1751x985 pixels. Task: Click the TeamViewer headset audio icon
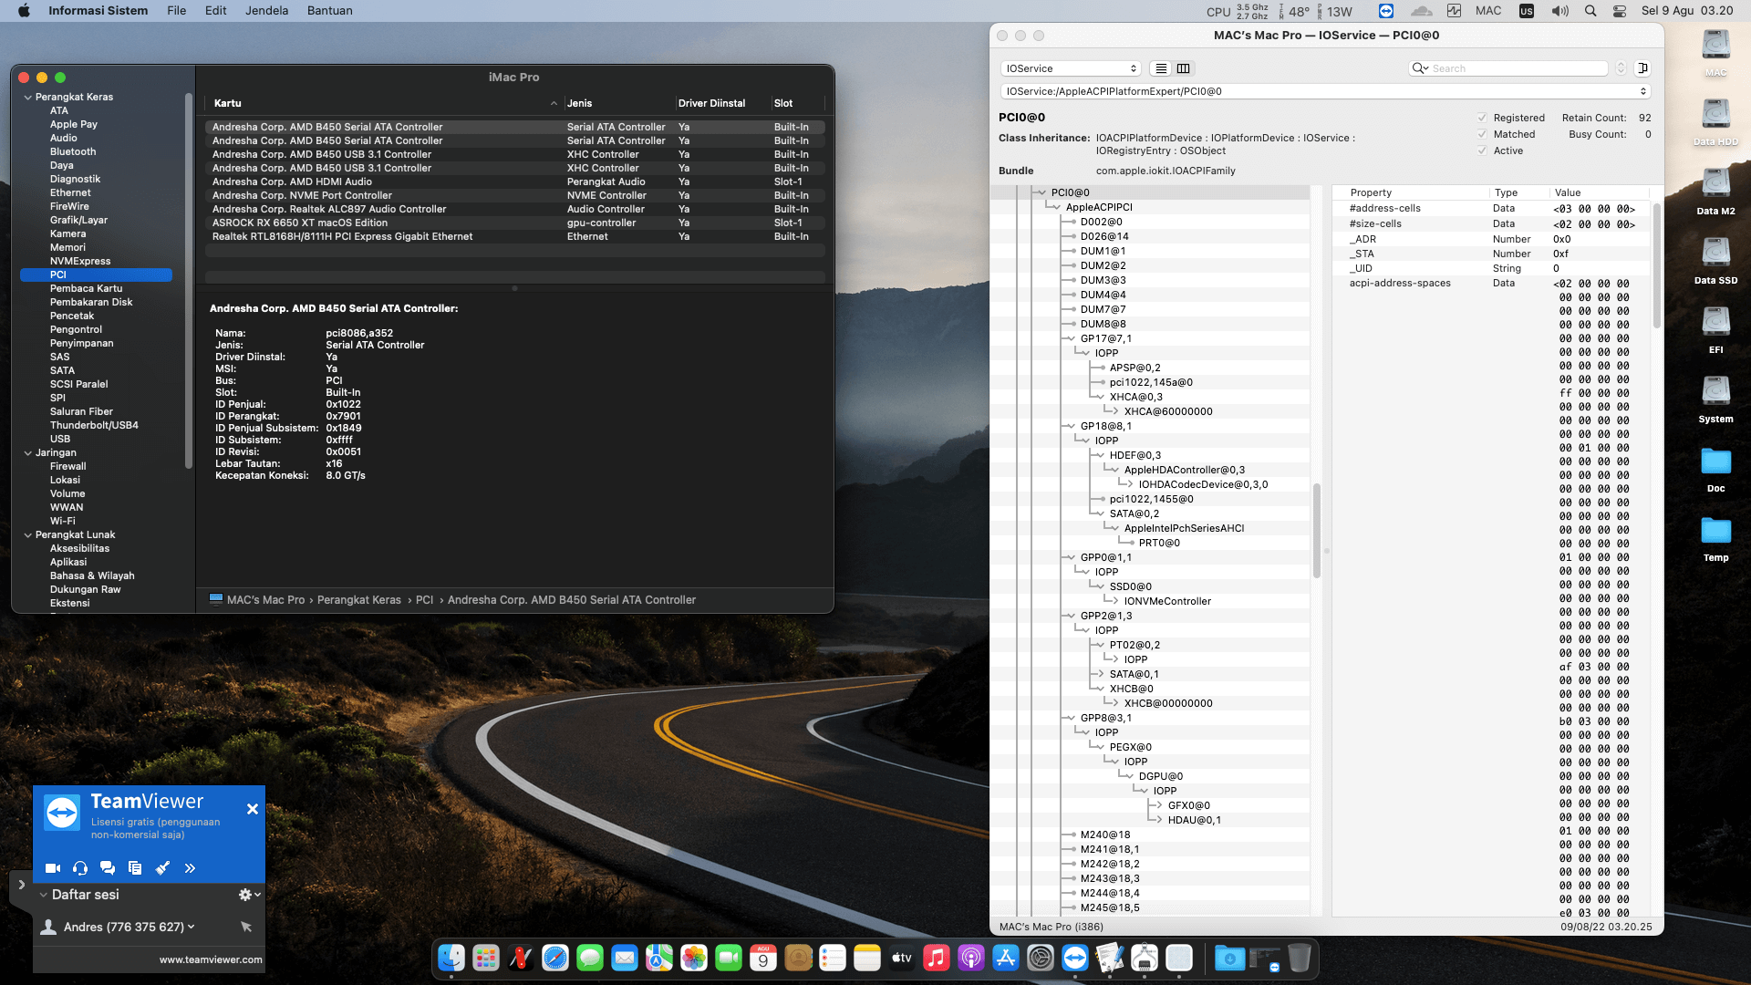click(80, 868)
